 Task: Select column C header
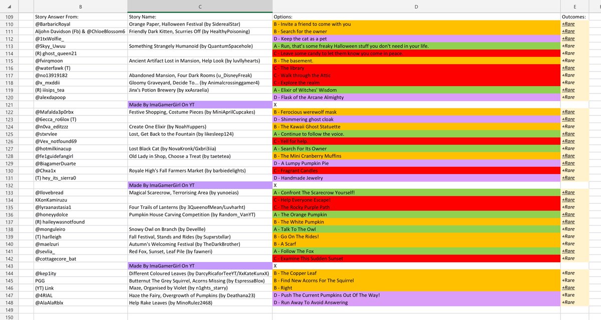click(x=200, y=6)
